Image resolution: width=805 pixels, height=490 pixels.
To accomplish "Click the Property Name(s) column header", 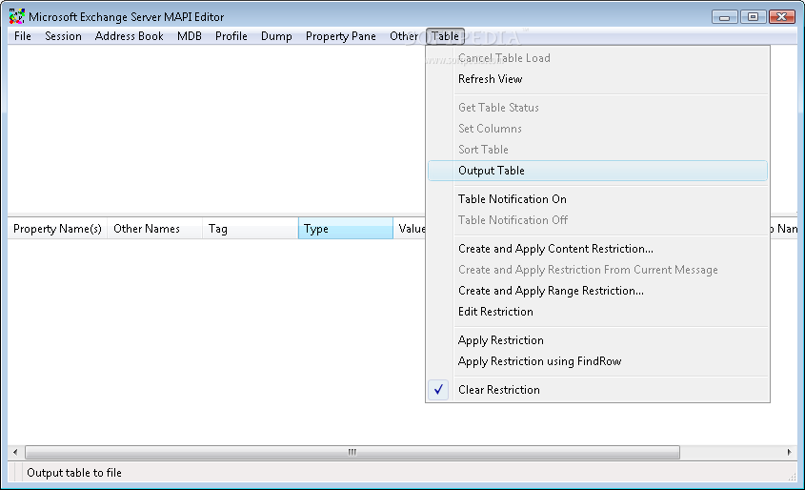I will click(x=57, y=229).
